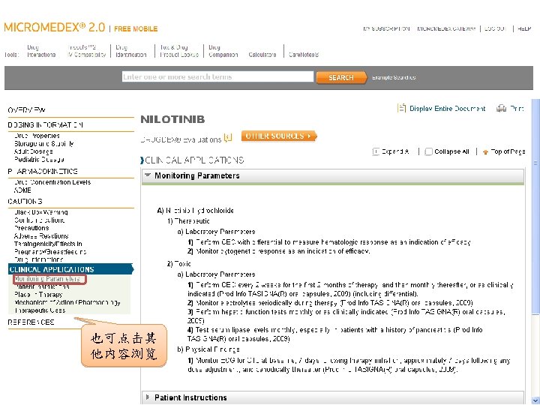Click the orange SEARCH button
This screenshot has width=540, height=405.
click(341, 77)
